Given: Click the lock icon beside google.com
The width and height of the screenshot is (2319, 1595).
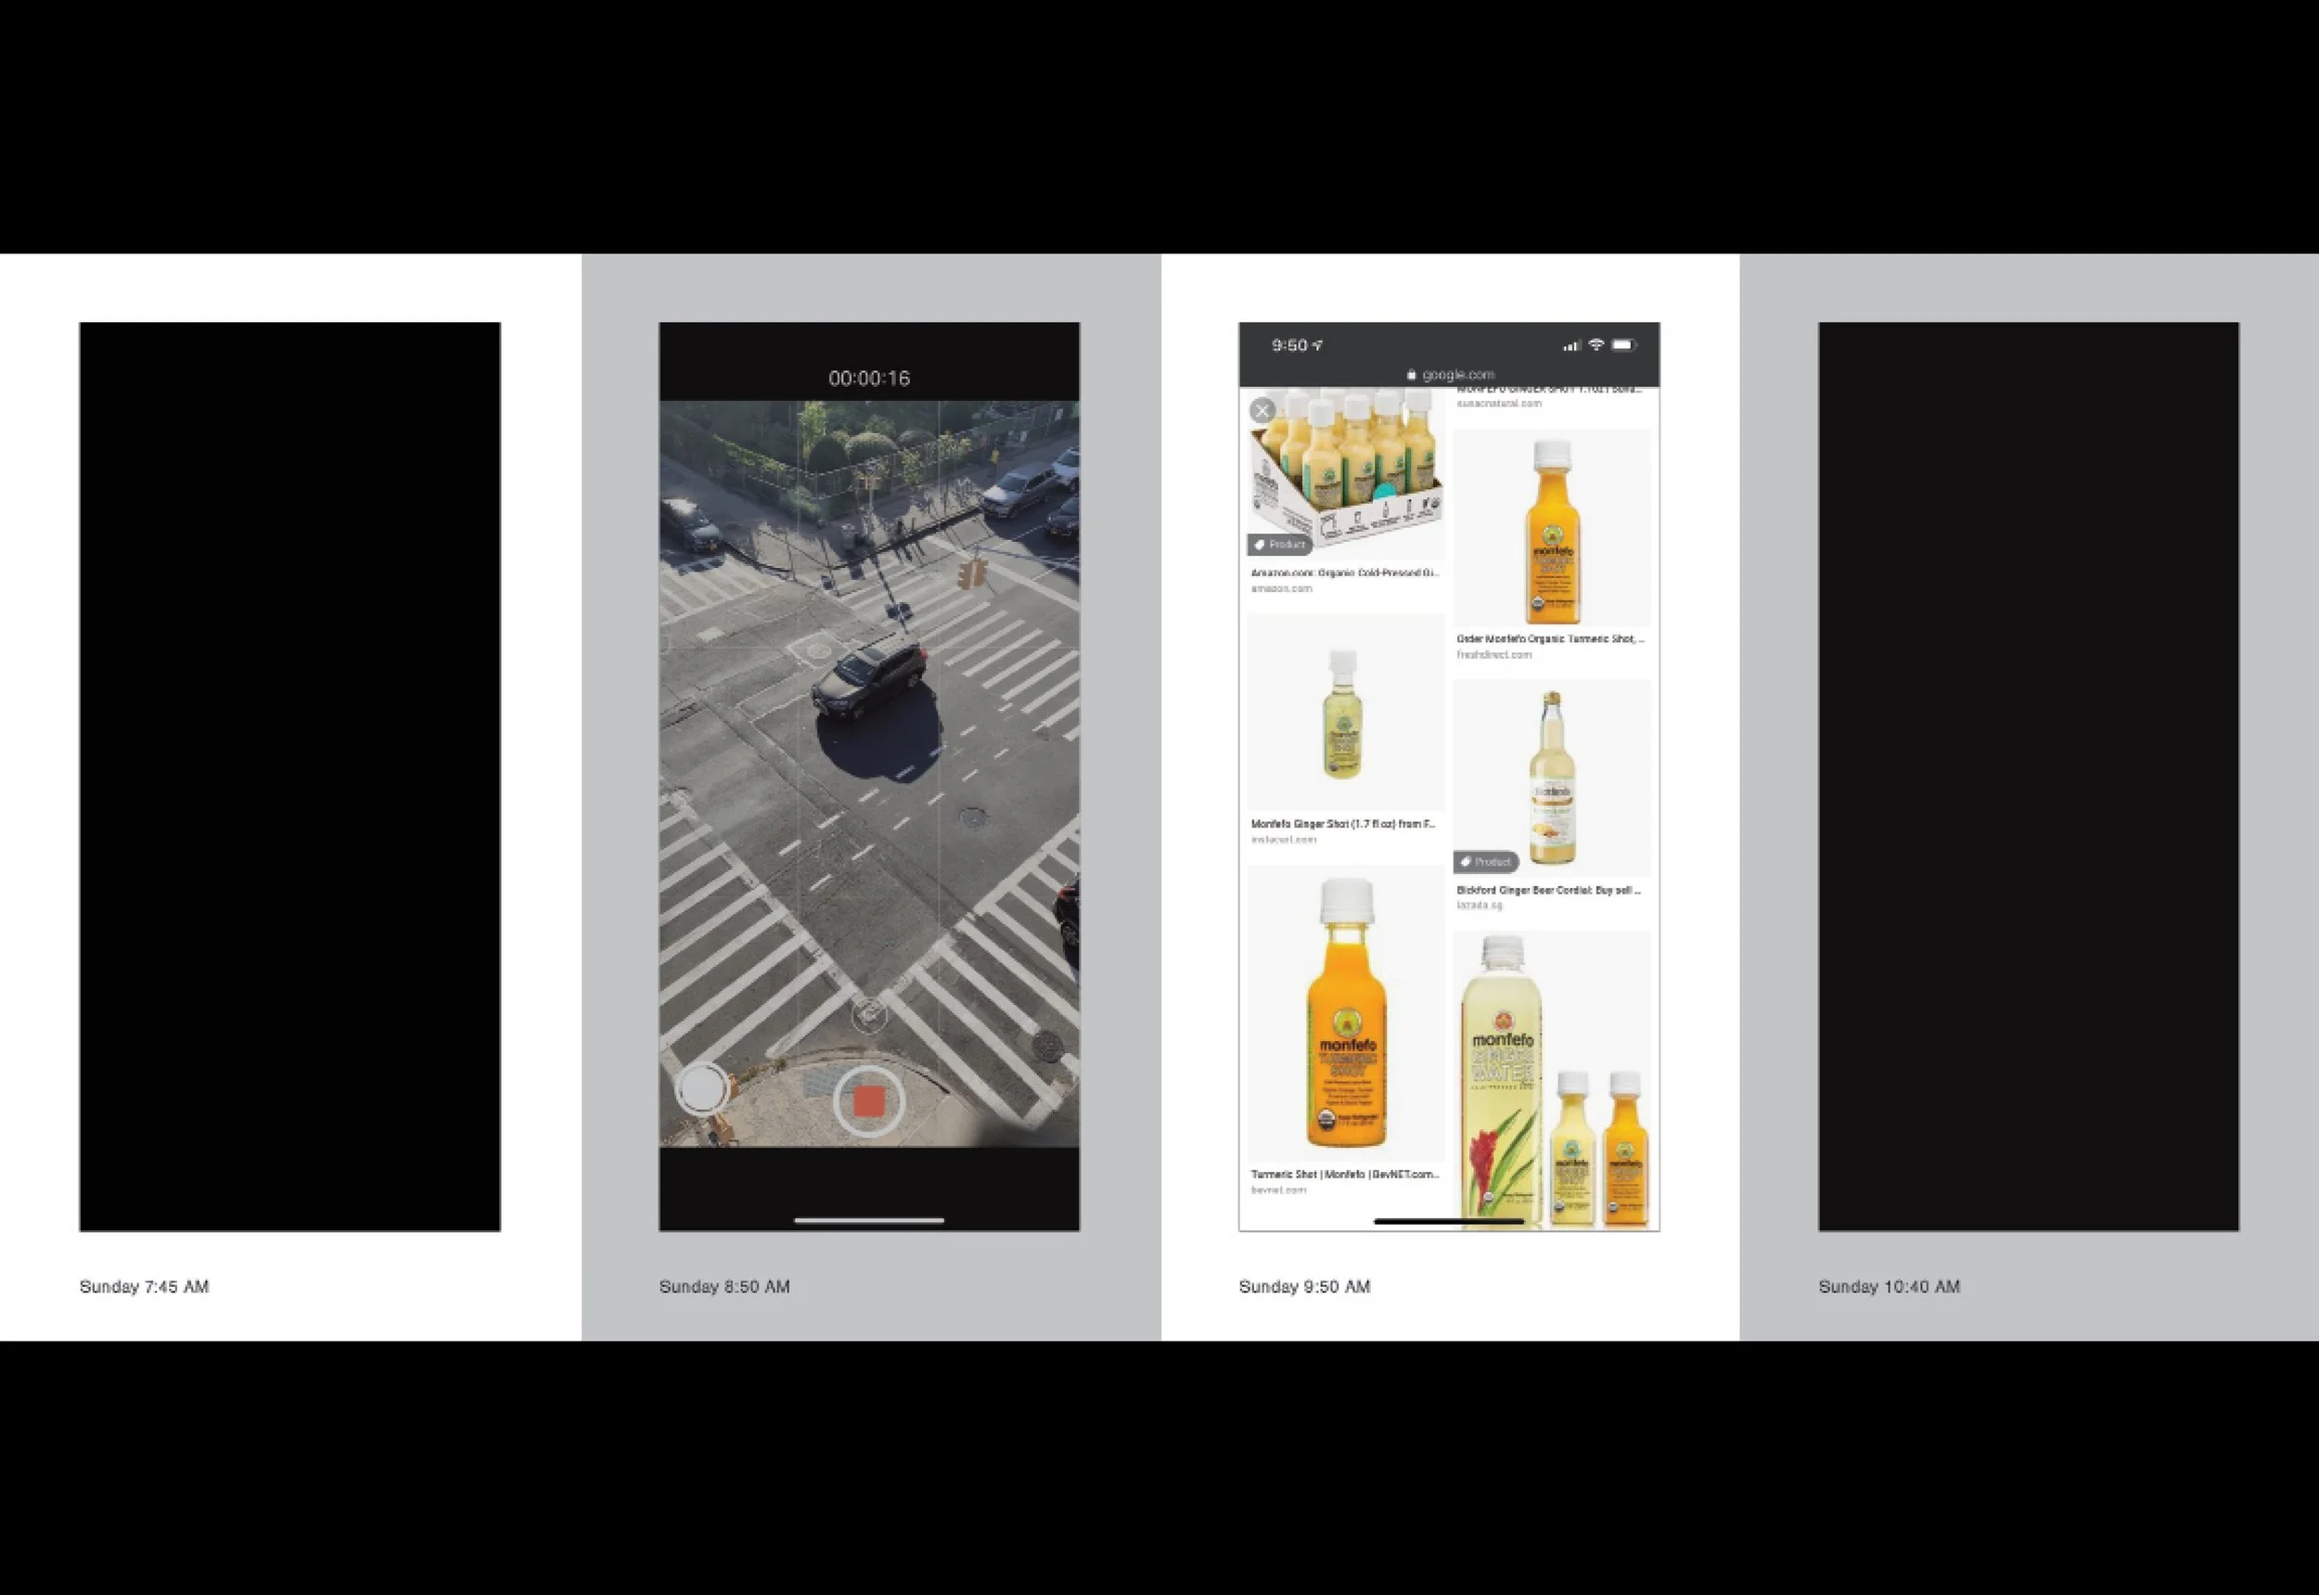Looking at the screenshot, I should [x=1411, y=375].
